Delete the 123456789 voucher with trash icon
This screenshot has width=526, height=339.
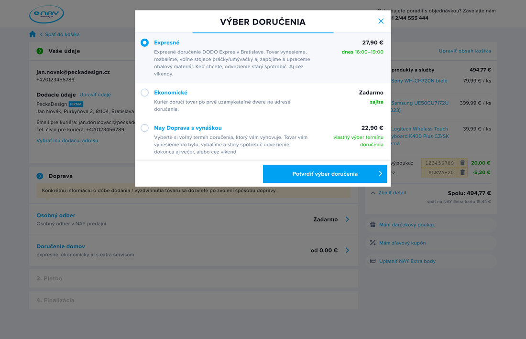click(x=462, y=163)
